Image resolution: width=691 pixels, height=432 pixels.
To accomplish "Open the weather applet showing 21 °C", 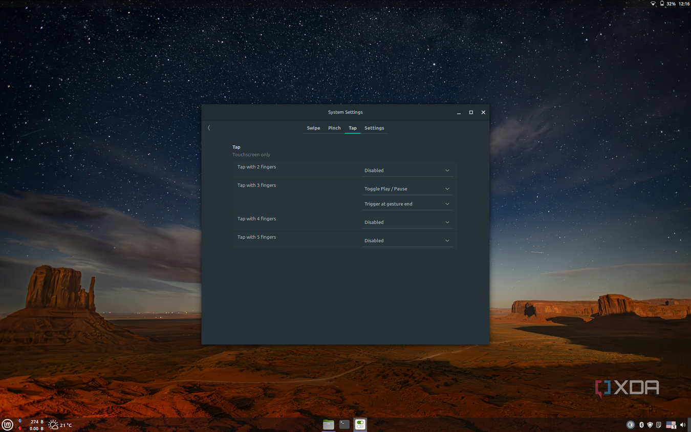I will 60,425.
